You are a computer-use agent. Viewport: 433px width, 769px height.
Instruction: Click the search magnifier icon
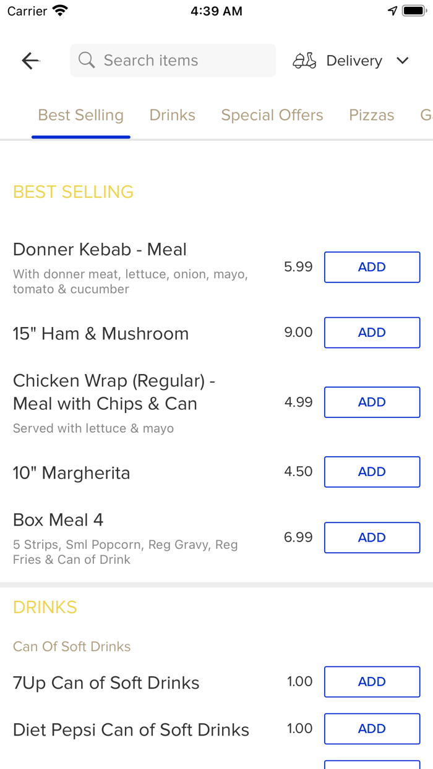pos(86,60)
